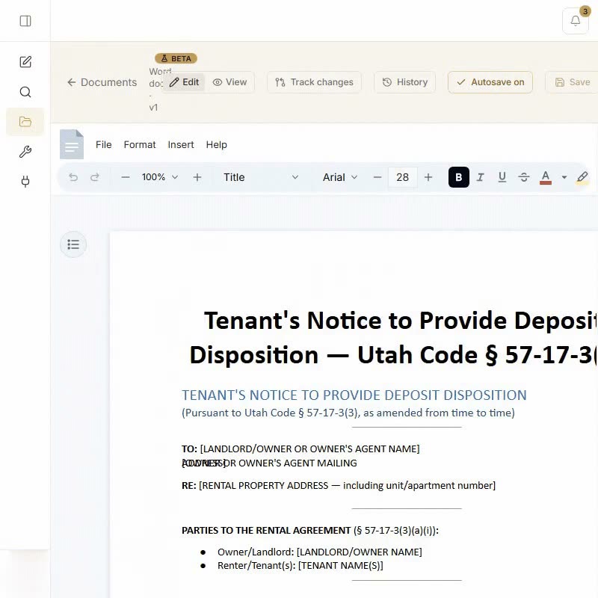Open the notifications bell
598x598 pixels.
point(575,21)
